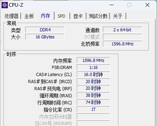157x126 pixels.
Task: Click the command rate 1T value
Action: [93, 109]
